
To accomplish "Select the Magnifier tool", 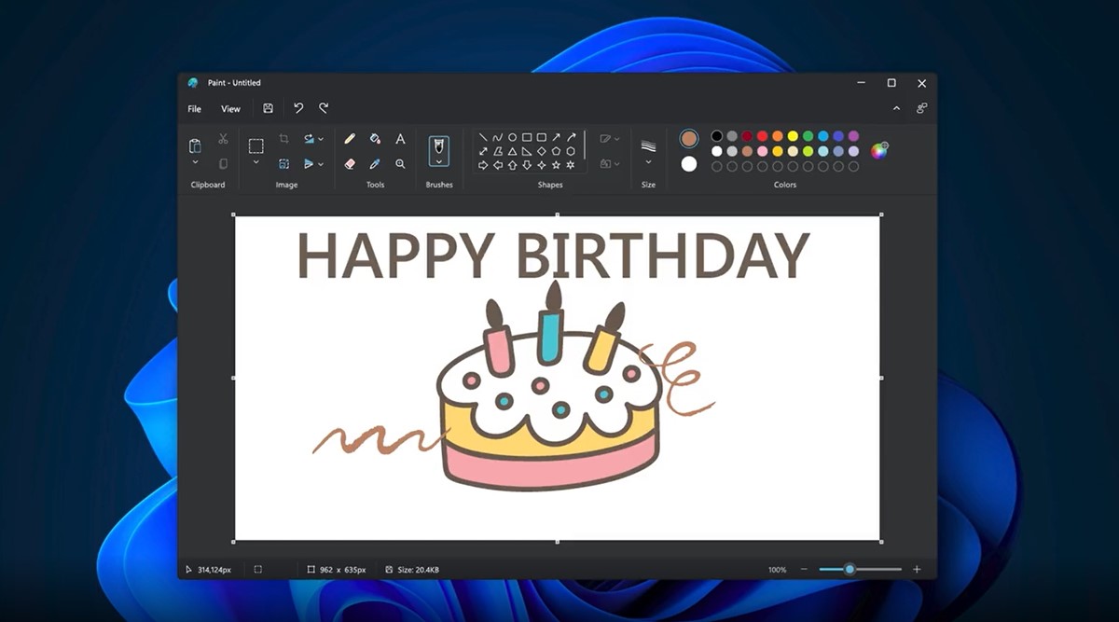I will pyautogui.click(x=400, y=163).
